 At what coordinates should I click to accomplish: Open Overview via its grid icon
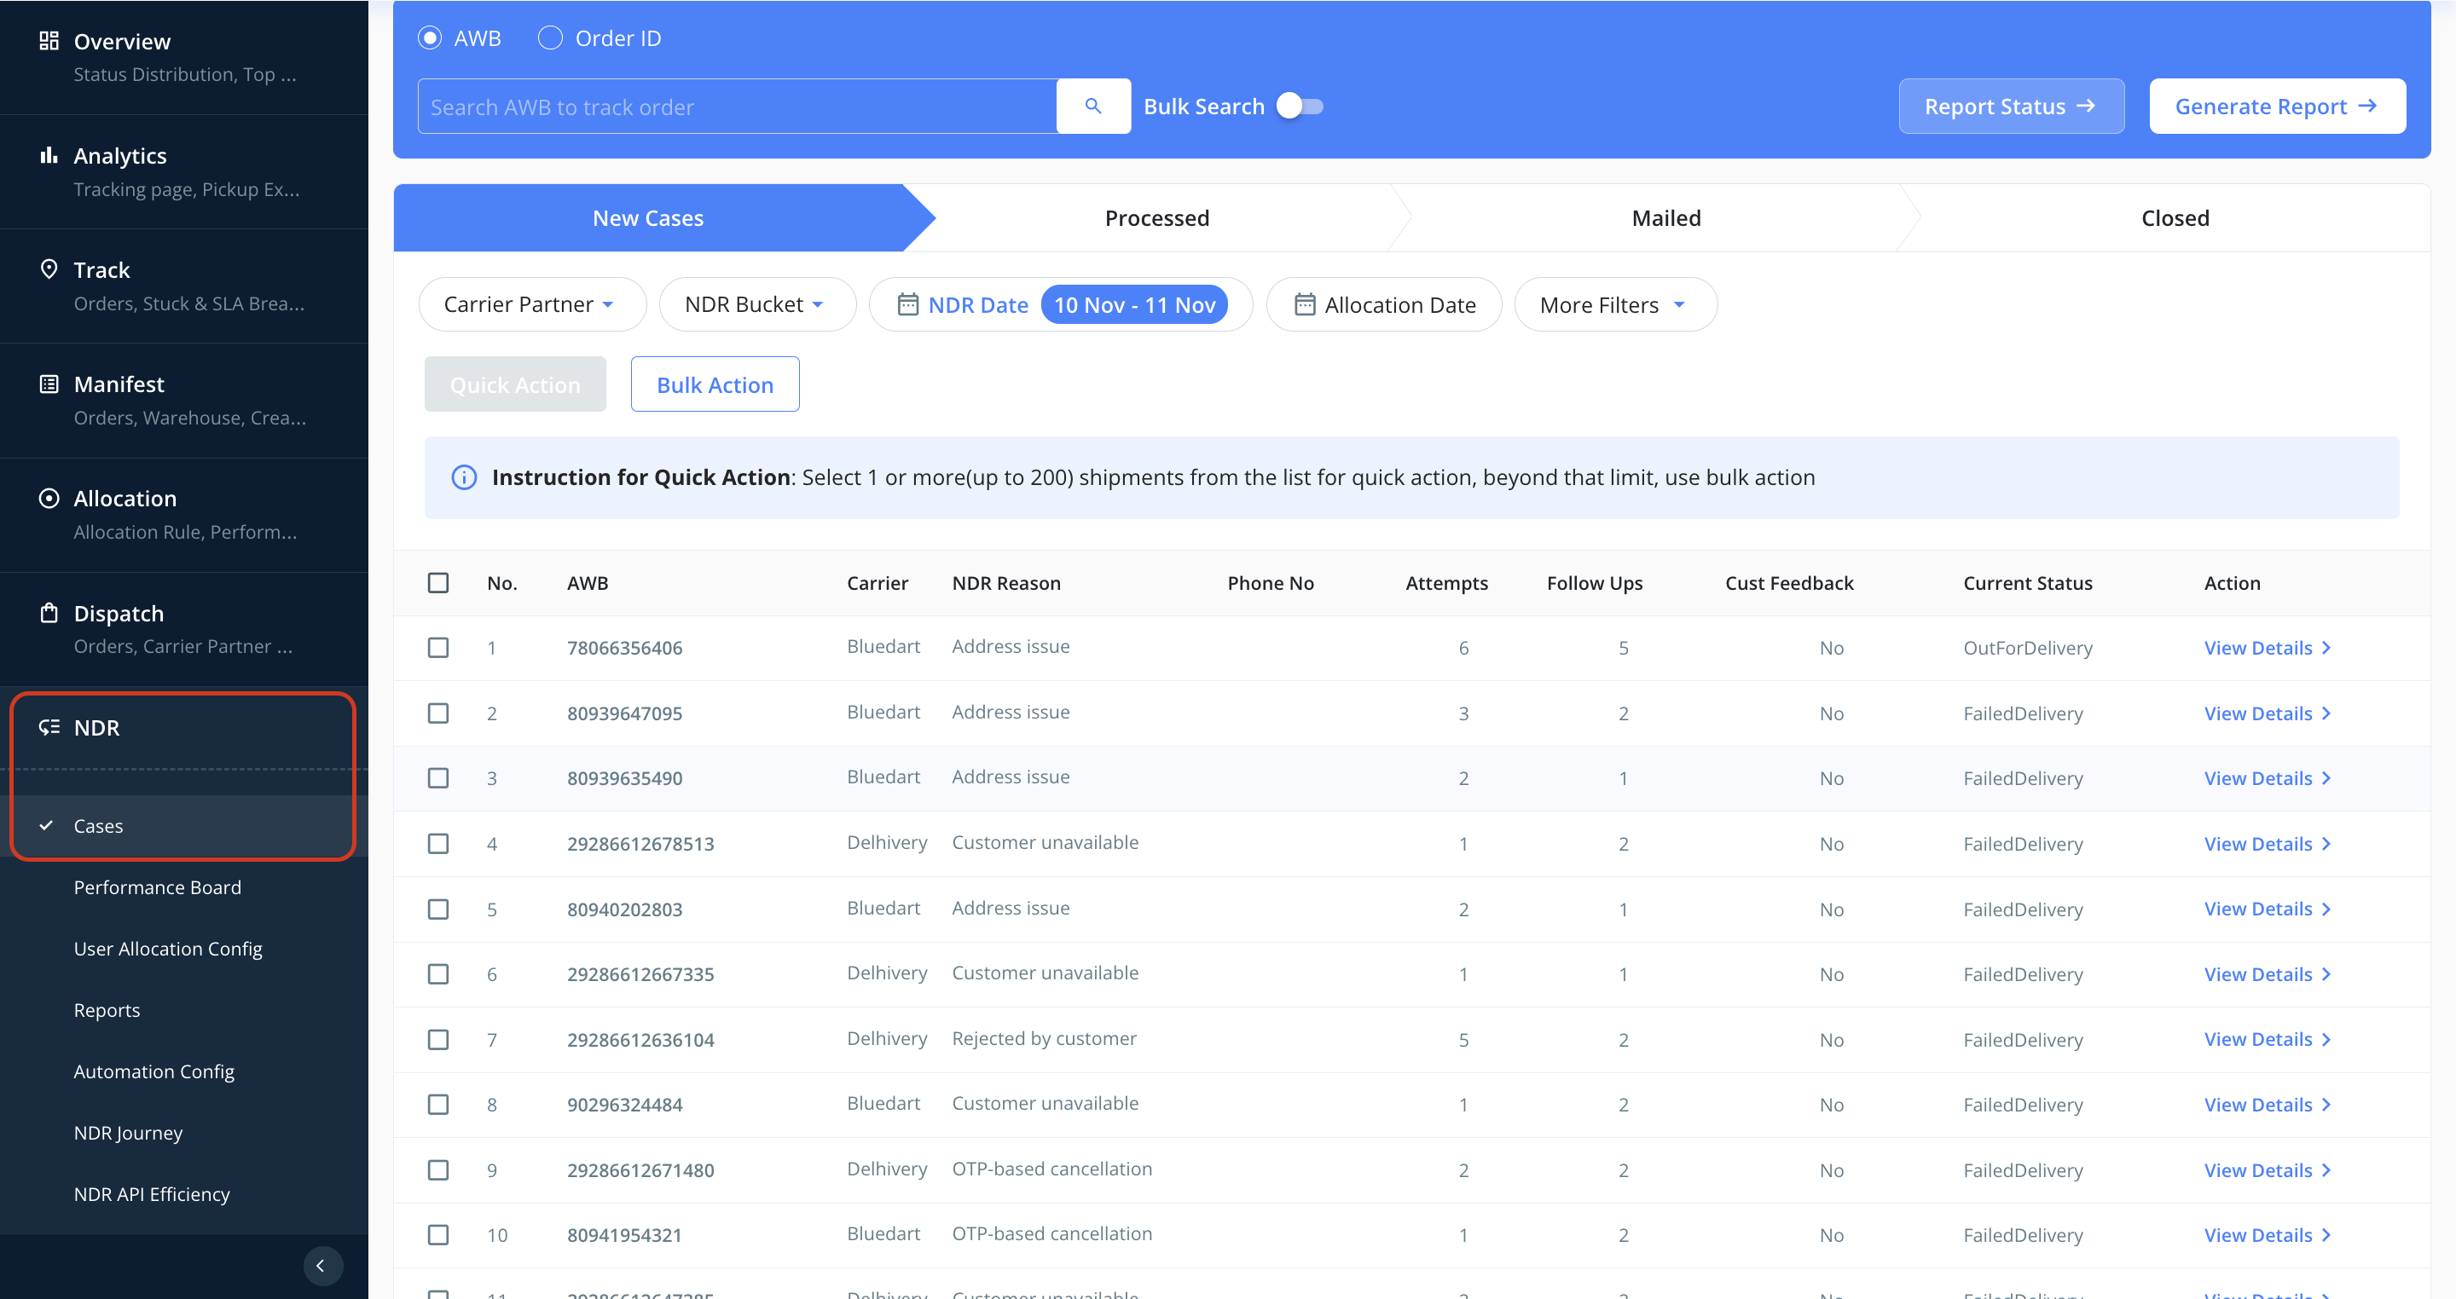pyautogui.click(x=49, y=41)
